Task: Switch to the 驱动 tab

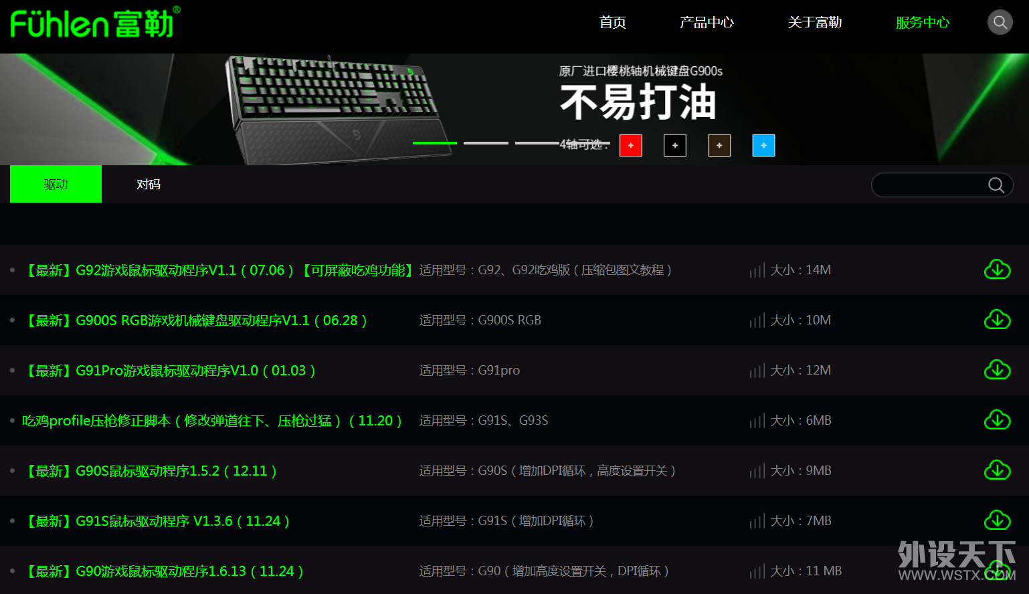Action: pos(56,184)
